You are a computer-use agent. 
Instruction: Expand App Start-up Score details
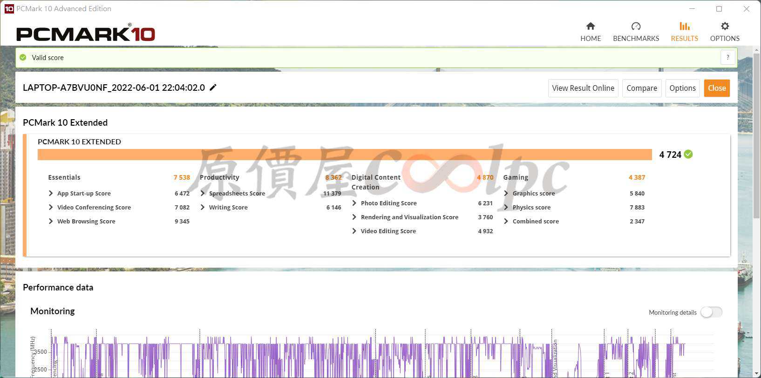click(x=51, y=193)
